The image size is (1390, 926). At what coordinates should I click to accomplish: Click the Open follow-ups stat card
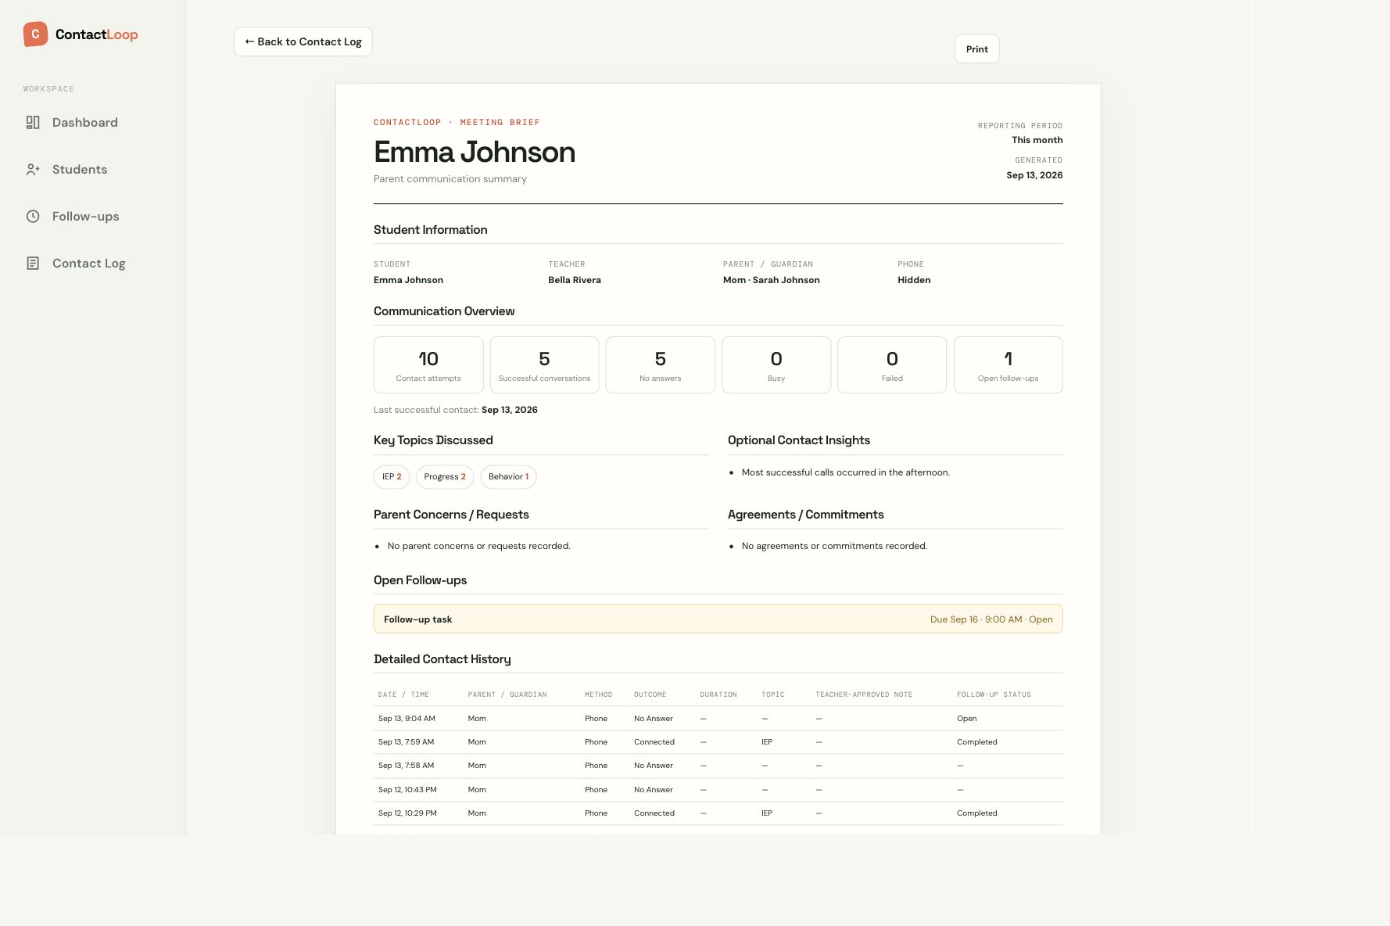coord(1008,365)
